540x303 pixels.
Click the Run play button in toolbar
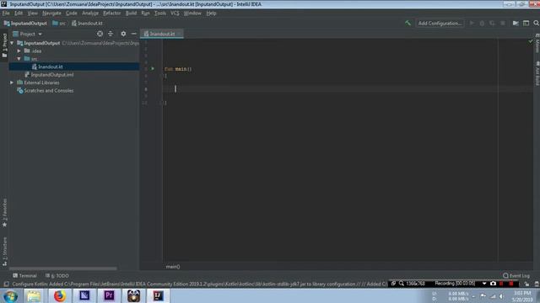point(472,23)
